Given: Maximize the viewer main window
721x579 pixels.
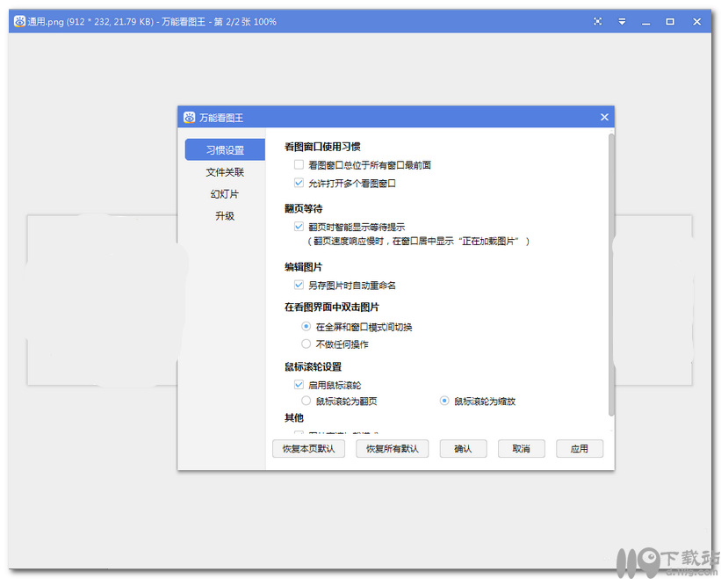Looking at the screenshot, I should 670,22.
